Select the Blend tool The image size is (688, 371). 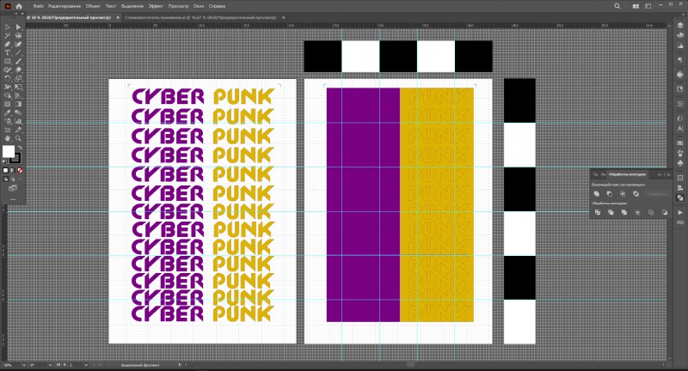click(x=18, y=113)
